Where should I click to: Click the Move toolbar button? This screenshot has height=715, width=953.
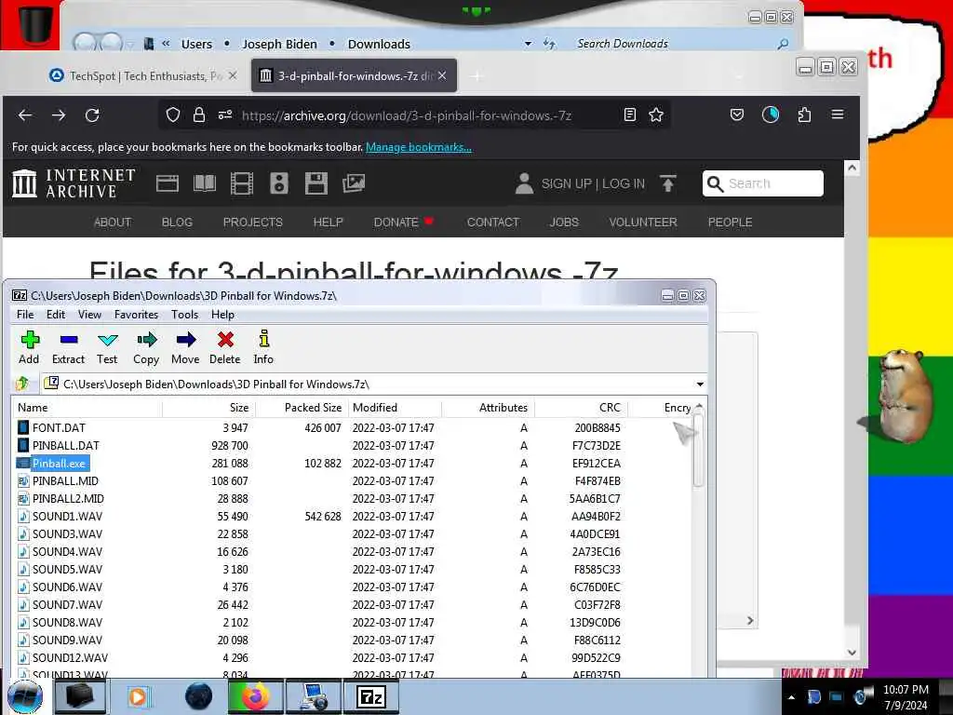coord(185,348)
